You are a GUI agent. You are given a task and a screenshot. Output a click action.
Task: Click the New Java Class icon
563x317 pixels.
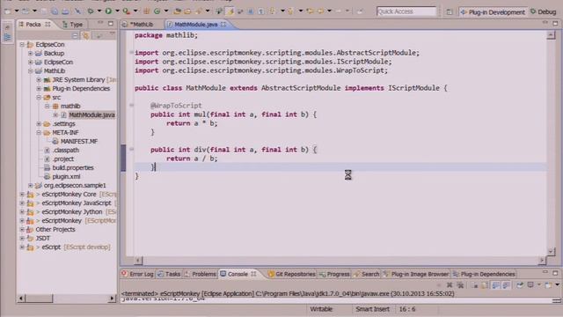coord(157,11)
